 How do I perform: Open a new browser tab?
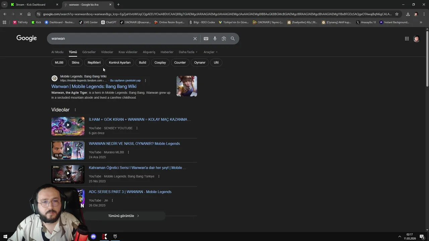coord(118,5)
